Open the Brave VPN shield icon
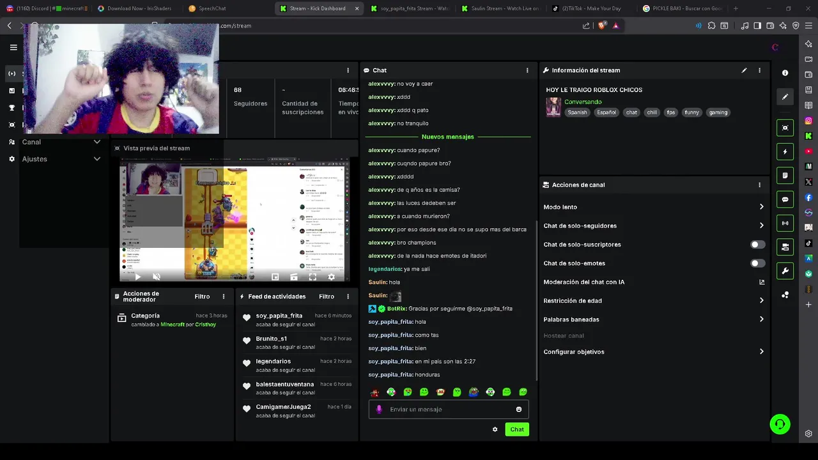This screenshot has width=818, height=460. (796, 26)
